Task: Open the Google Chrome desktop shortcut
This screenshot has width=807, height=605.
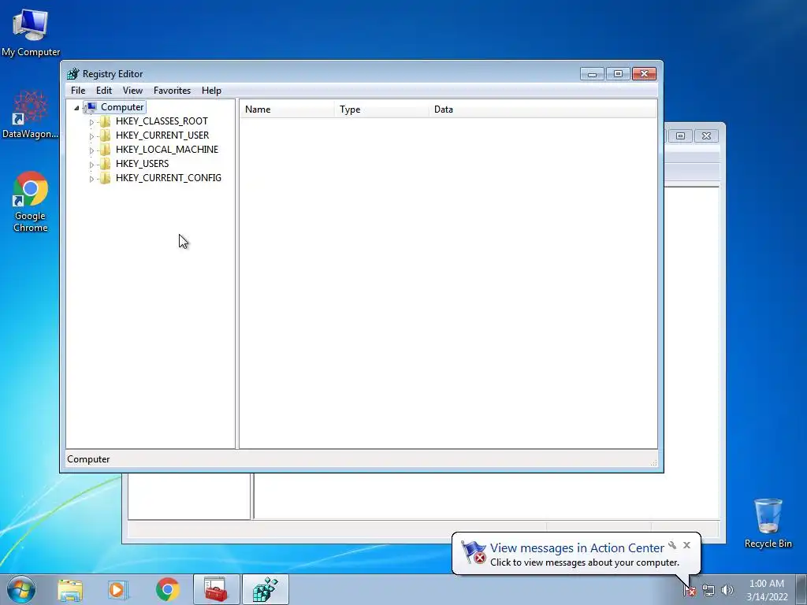Action: tap(31, 202)
